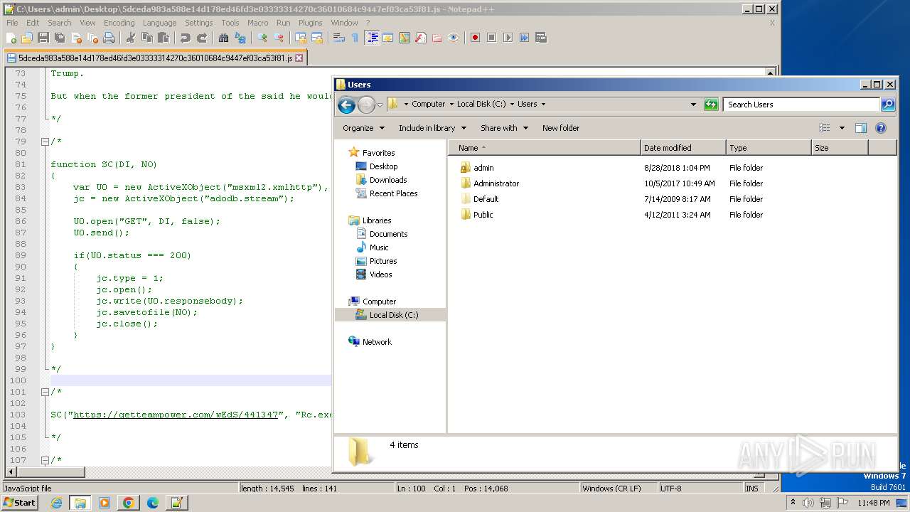This screenshot has width=910, height=512.
Task: Click Run Macro Multiple Times icon
Action: coord(524,38)
